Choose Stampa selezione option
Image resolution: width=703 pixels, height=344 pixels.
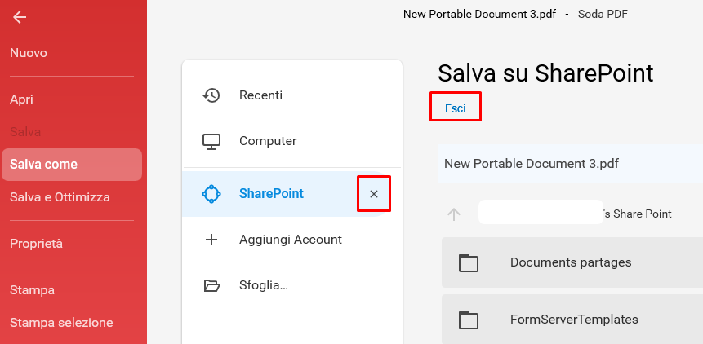tap(61, 323)
